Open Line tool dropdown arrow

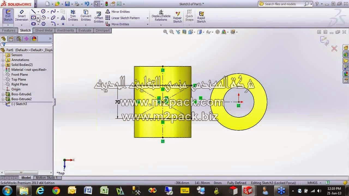pyautogui.click(x=38, y=12)
